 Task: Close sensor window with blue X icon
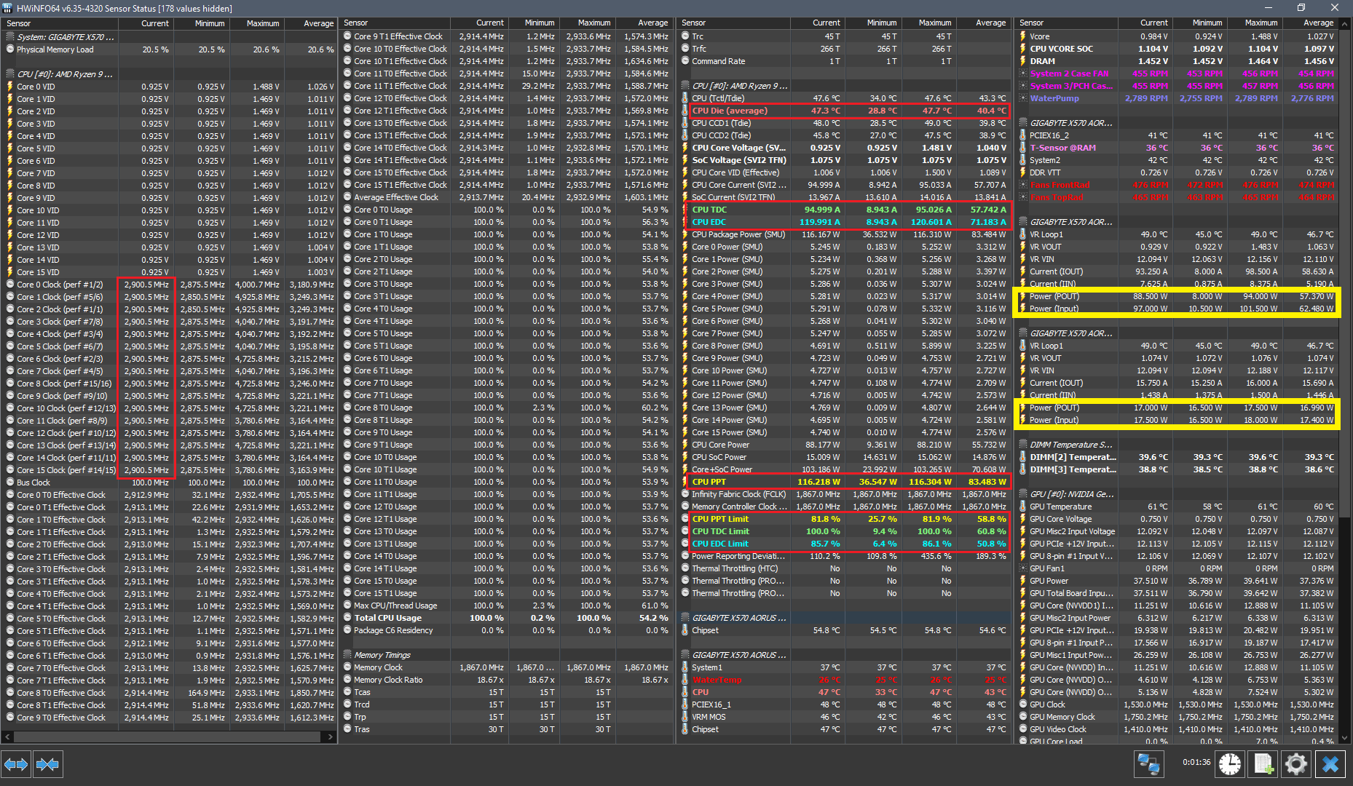[x=1330, y=764]
